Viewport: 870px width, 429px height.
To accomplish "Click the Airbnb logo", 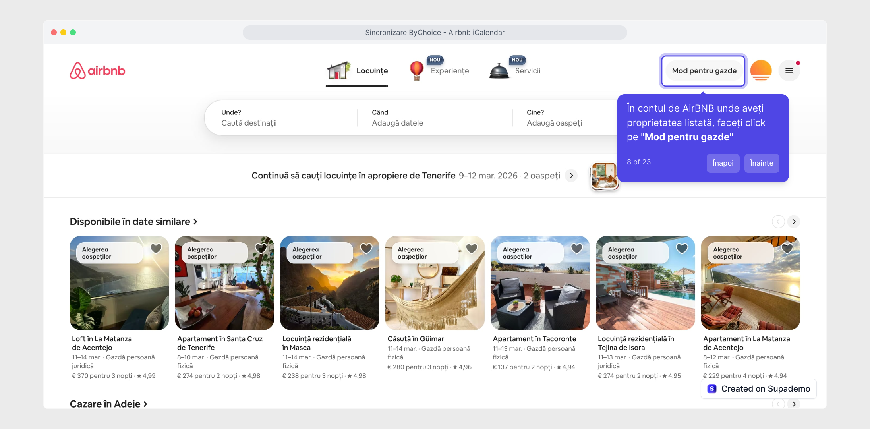I will click(97, 71).
